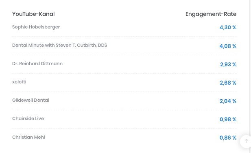Click the 4,08 % engagement value
This screenshot has height=153, width=251.
pos(228,46)
